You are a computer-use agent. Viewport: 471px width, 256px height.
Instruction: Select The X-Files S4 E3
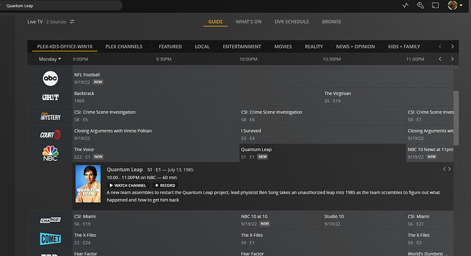[x=430, y=238]
